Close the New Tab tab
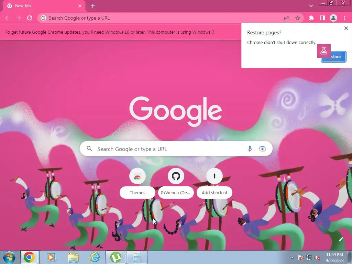352x264 pixels. point(80,6)
